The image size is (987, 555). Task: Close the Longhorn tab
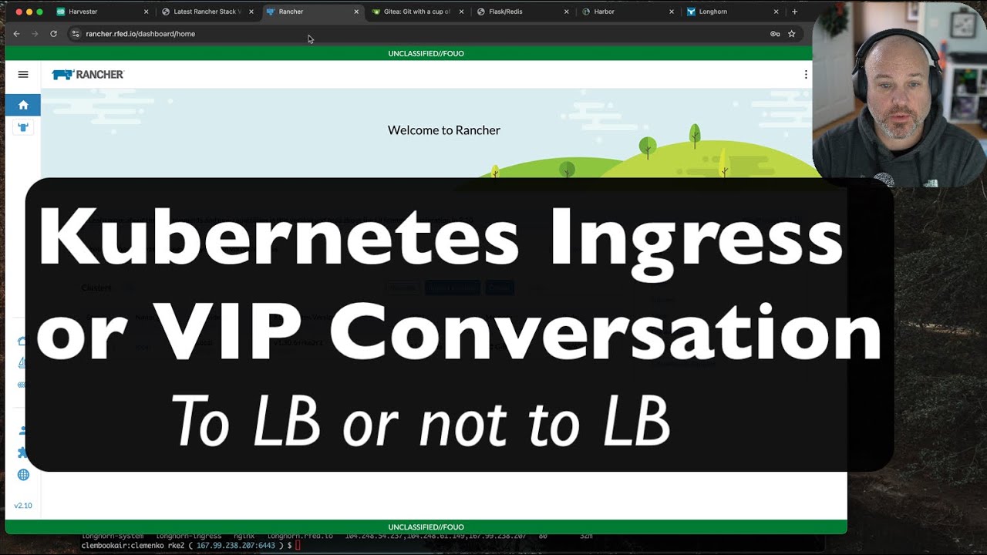(x=776, y=12)
